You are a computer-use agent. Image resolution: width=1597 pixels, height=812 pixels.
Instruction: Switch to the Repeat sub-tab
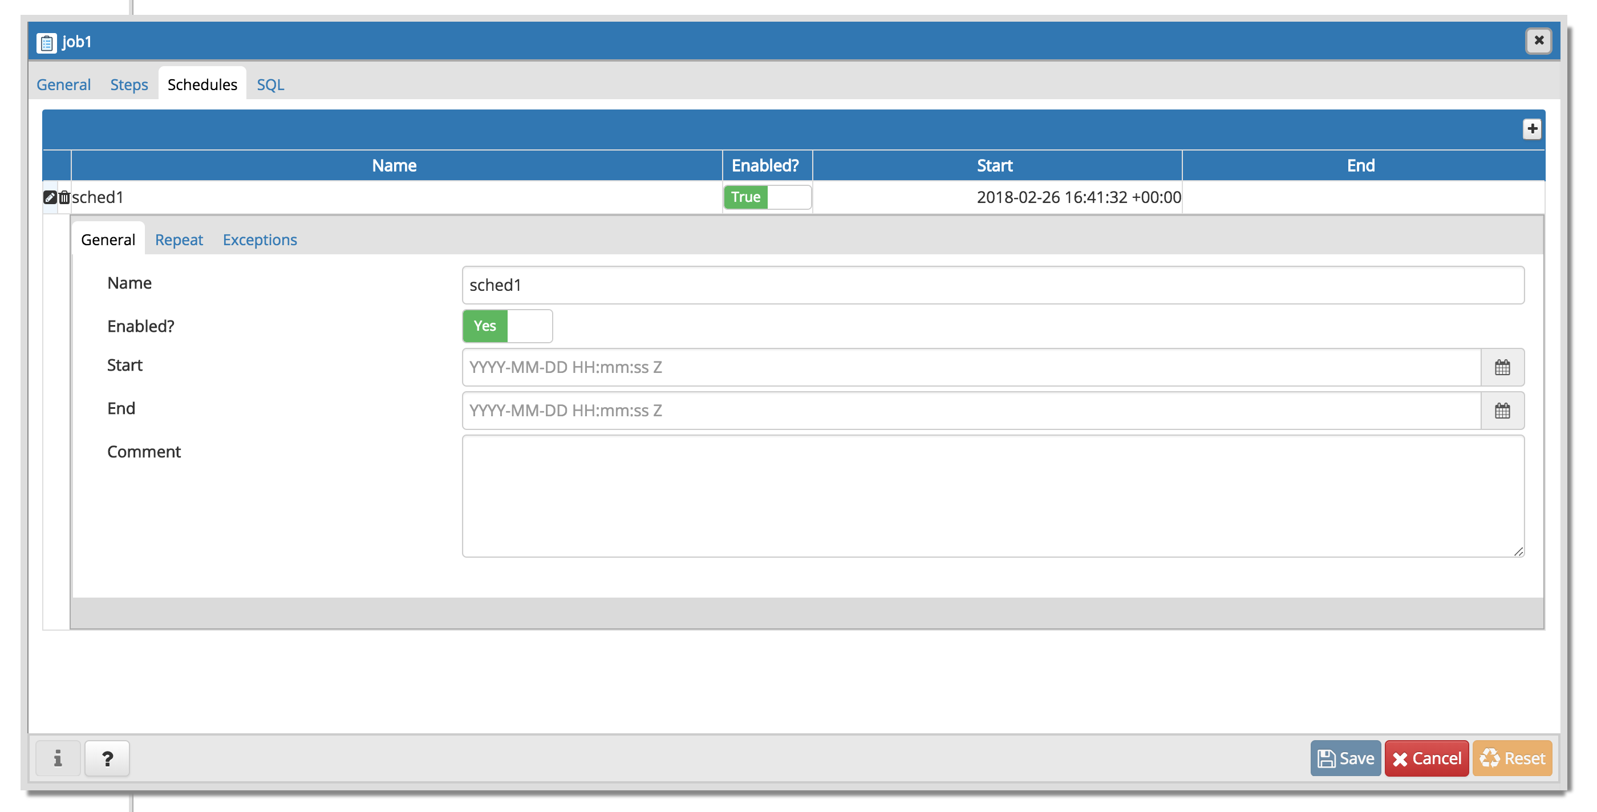point(179,240)
